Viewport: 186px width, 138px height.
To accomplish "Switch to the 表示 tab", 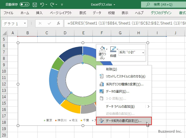I will pos(125,13).
